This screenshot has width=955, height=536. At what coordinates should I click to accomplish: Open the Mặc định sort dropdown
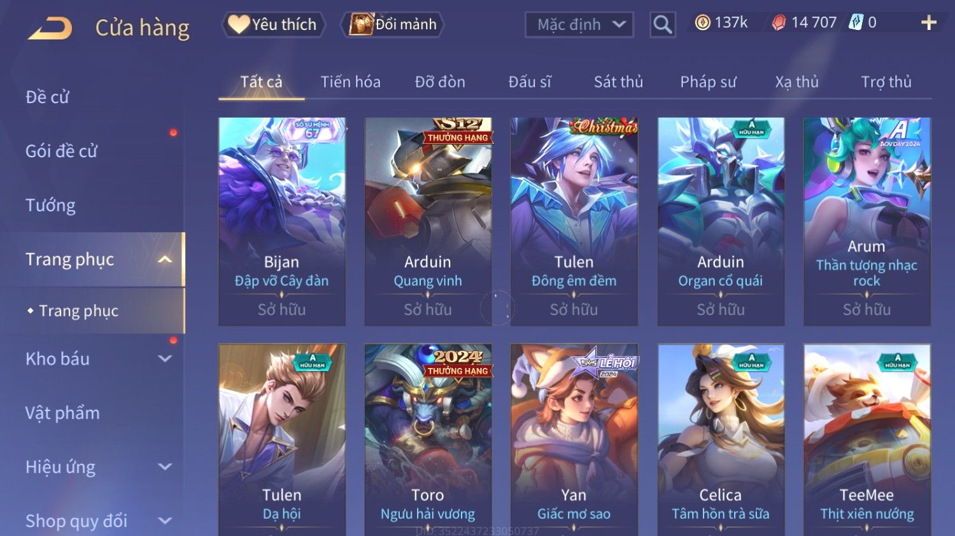coord(579,25)
